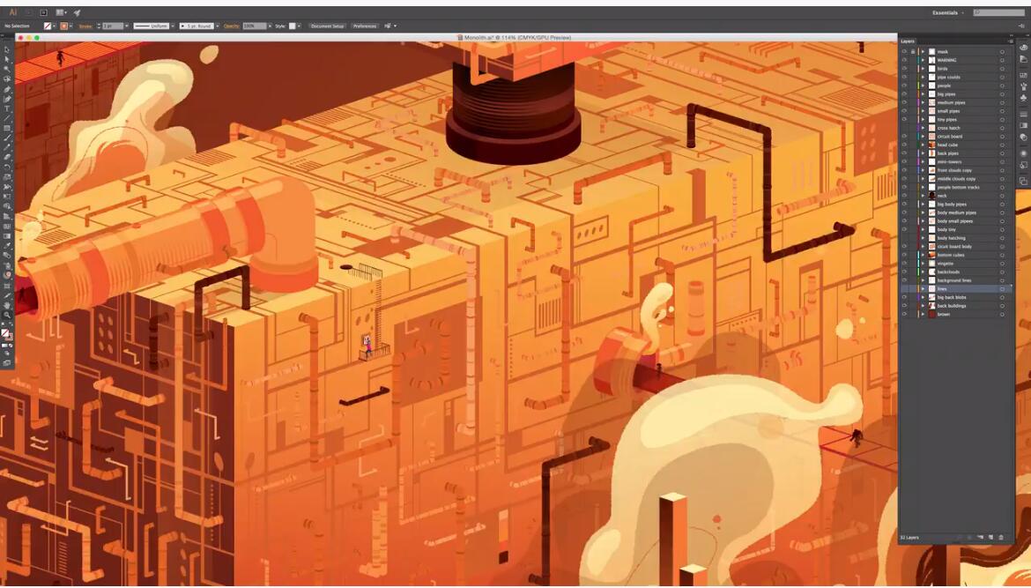This screenshot has height=588, width=1031.
Task: Click the Adobe Illustrator Ai logo
Action: pyautogui.click(x=12, y=12)
